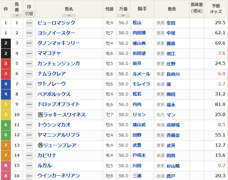Image resolution: width=228 pixels, height=180 pixels.
Task: Open the 斤量 column sort dropdown
Action: (x=123, y=15)
